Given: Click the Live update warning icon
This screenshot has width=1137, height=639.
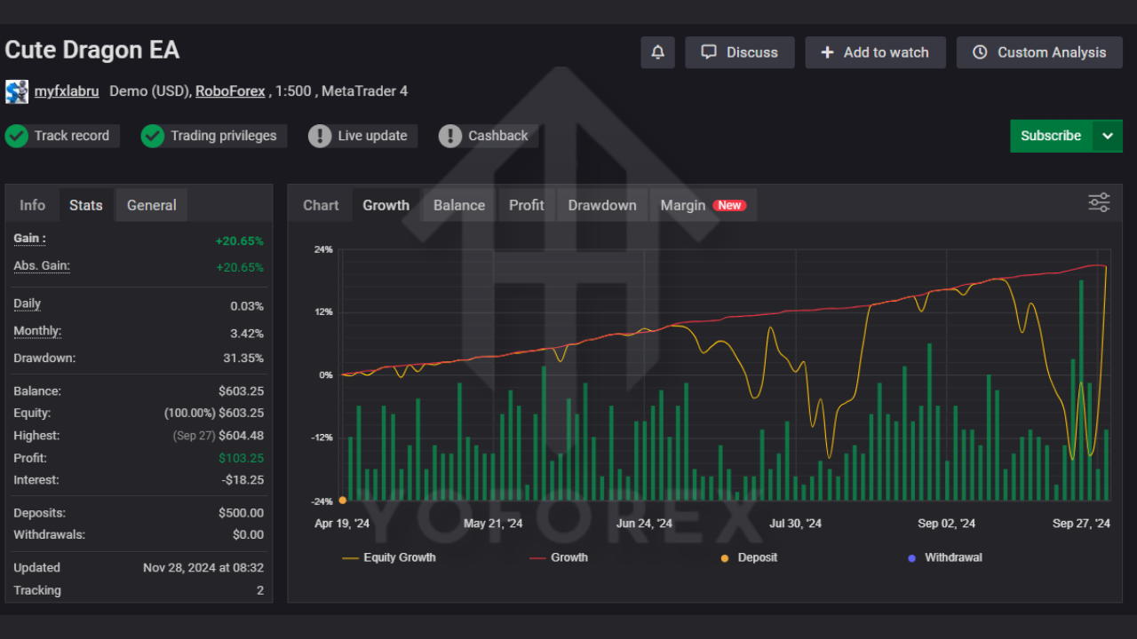Looking at the screenshot, I should click(x=320, y=136).
